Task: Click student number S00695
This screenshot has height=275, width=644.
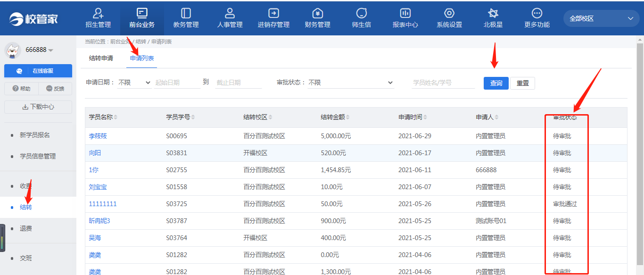Action: (x=177, y=136)
